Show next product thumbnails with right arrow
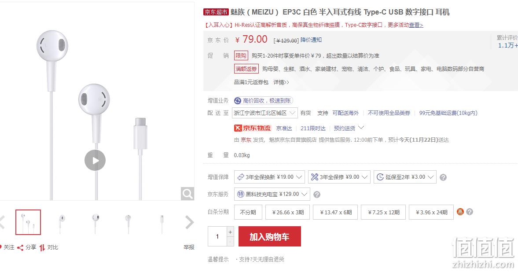 click(190, 222)
